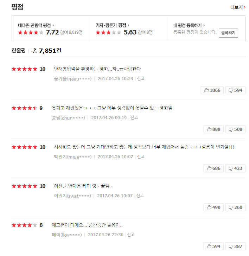Upvote 페이's review showing 594
249x256 pixels.
pyautogui.click(x=213, y=246)
